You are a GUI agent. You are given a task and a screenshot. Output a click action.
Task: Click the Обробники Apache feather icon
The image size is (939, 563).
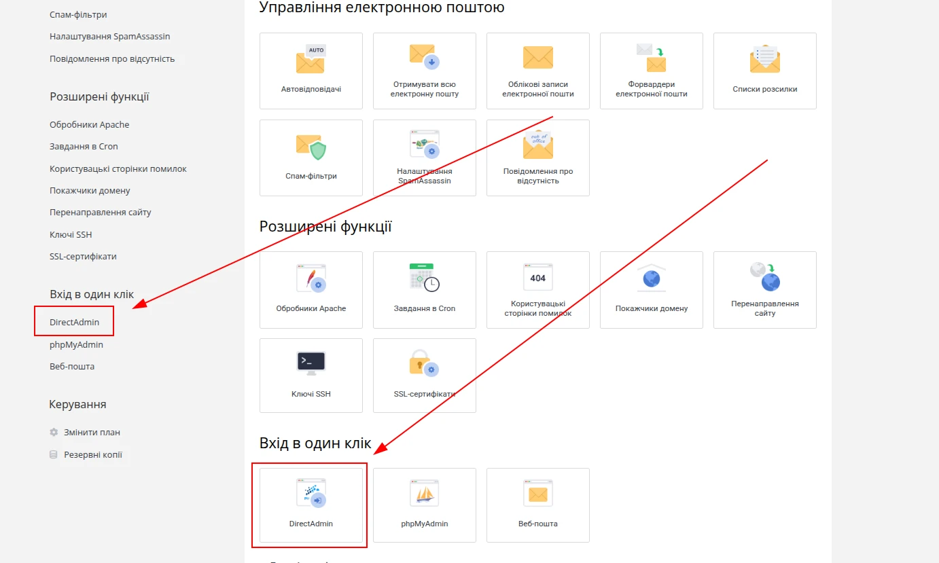click(311, 278)
